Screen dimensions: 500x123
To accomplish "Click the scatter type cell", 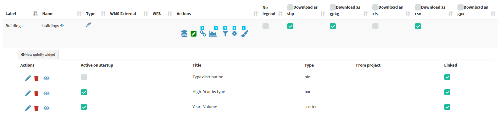I will (x=311, y=107).
